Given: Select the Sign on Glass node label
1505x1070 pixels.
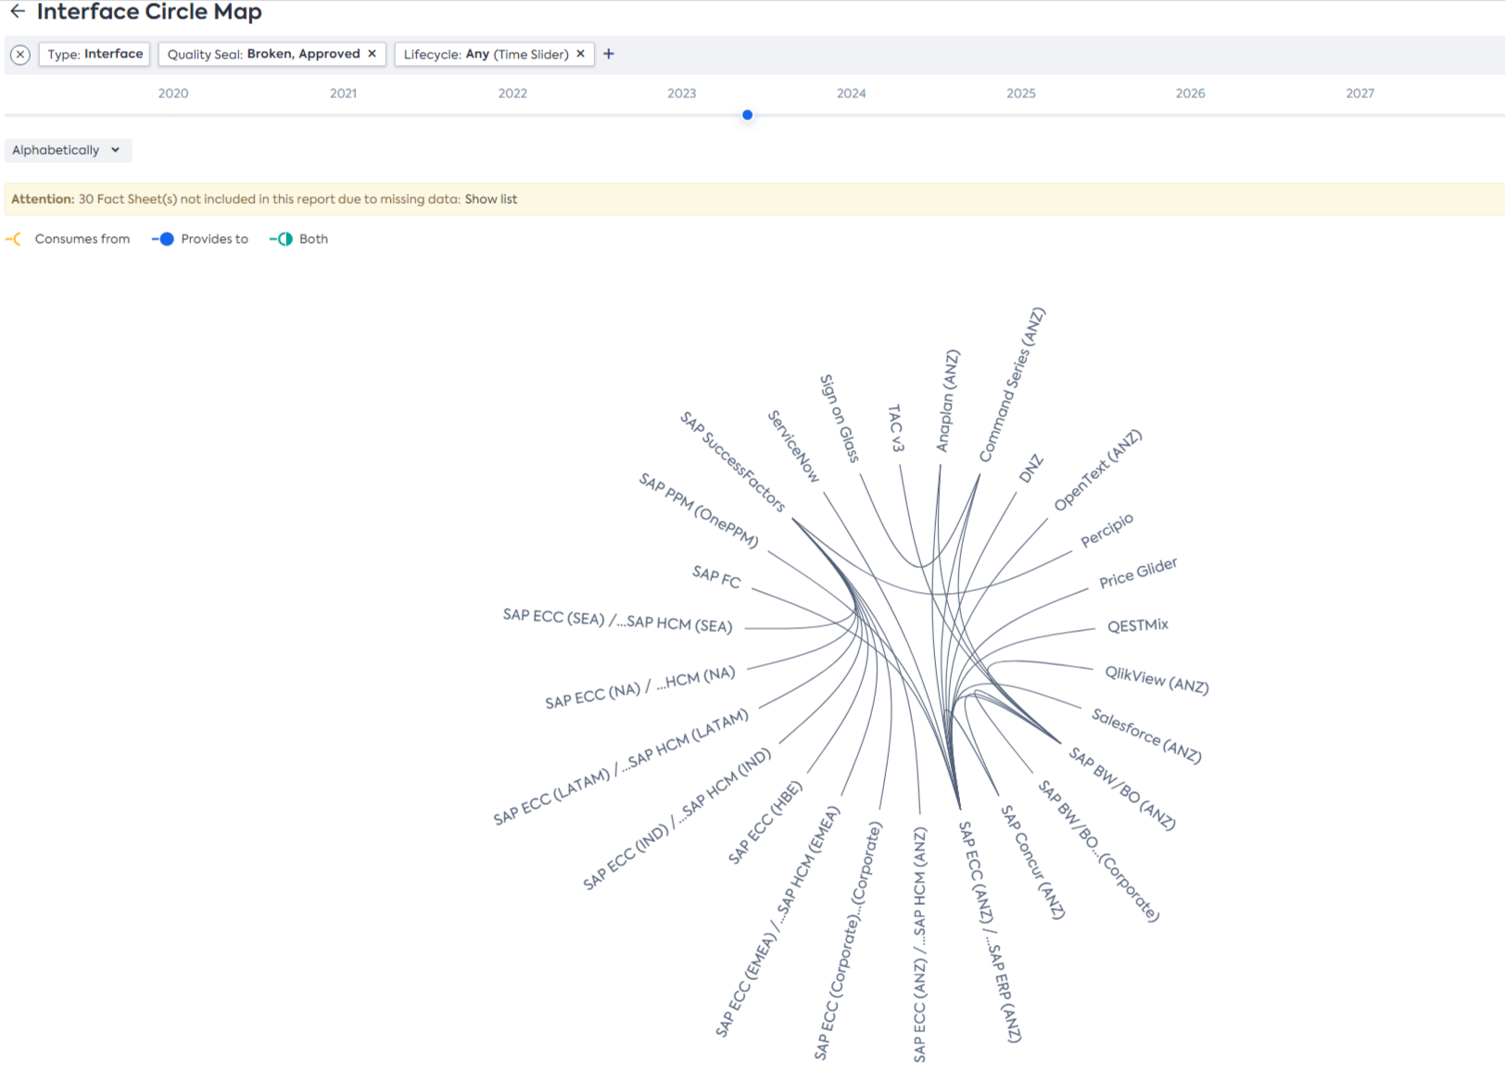Looking at the screenshot, I should [841, 419].
